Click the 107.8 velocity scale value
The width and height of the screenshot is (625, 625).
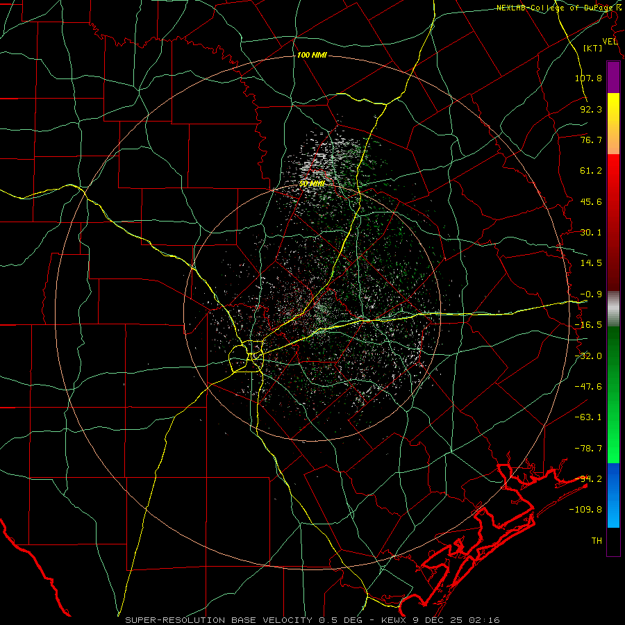click(x=588, y=78)
